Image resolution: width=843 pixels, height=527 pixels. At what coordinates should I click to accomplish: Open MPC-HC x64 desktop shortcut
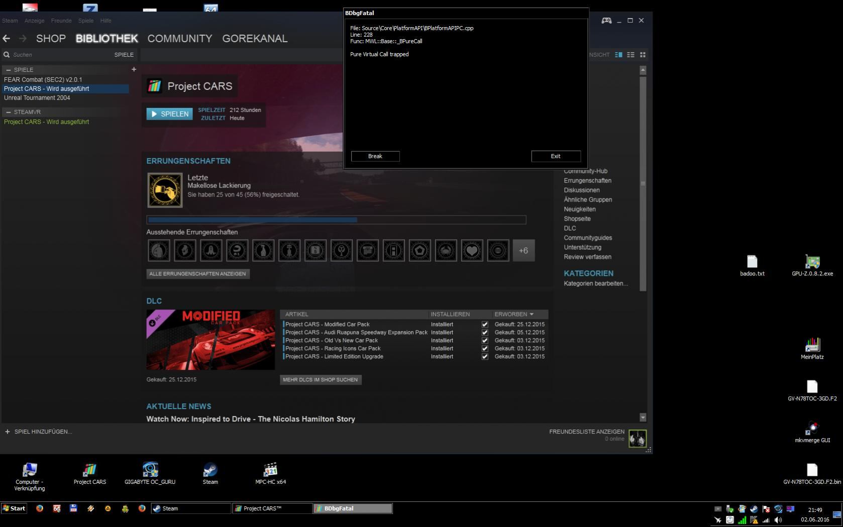click(270, 473)
